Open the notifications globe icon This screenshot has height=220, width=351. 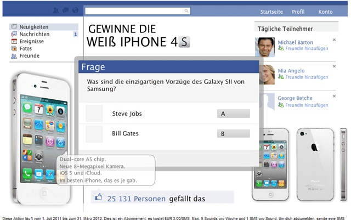pyautogui.click(x=76, y=10)
